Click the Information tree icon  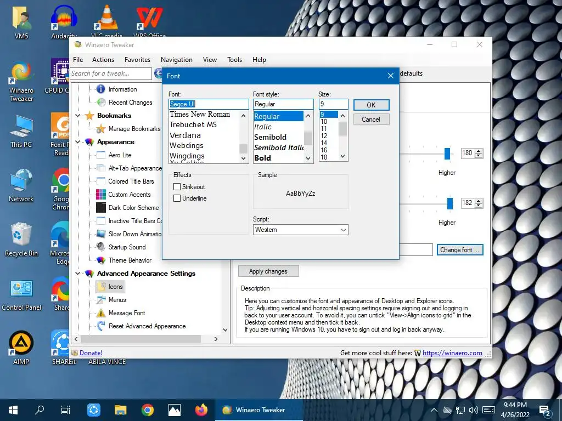coord(101,89)
